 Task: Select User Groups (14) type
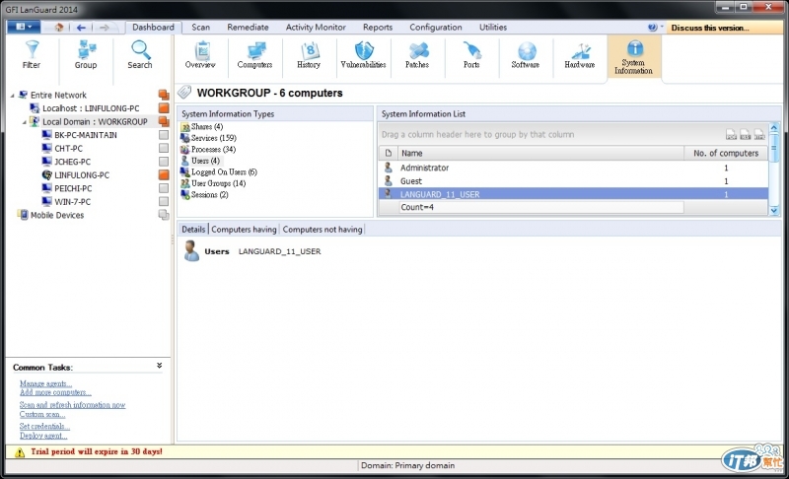tap(218, 183)
